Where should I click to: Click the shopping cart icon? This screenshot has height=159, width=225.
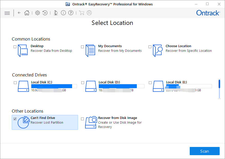(82, 13)
